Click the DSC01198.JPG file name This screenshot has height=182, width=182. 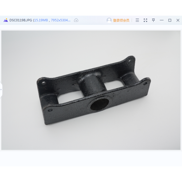click(x=21, y=20)
